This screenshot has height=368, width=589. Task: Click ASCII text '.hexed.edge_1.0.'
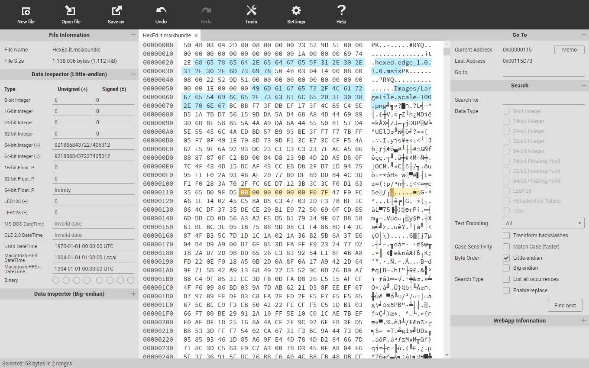401,62
